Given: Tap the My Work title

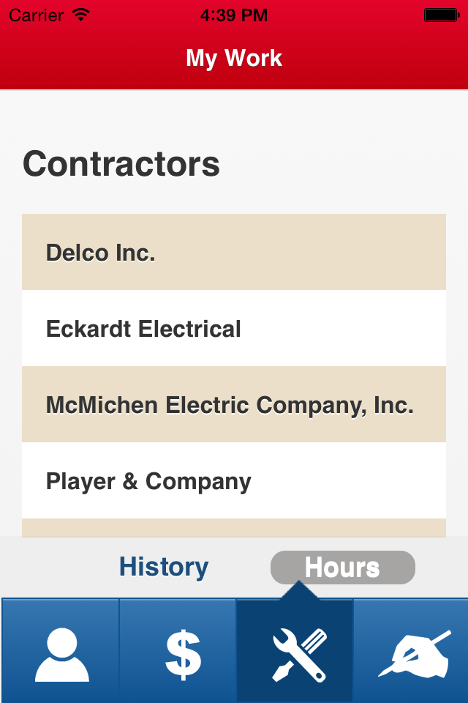Looking at the screenshot, I should pyautogui.click(x=234, y=59).
